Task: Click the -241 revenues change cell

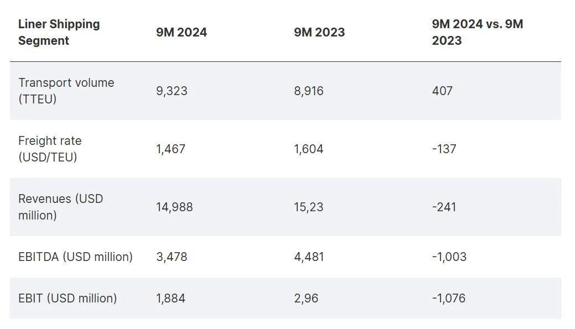Action: click(x=444, y=207)
